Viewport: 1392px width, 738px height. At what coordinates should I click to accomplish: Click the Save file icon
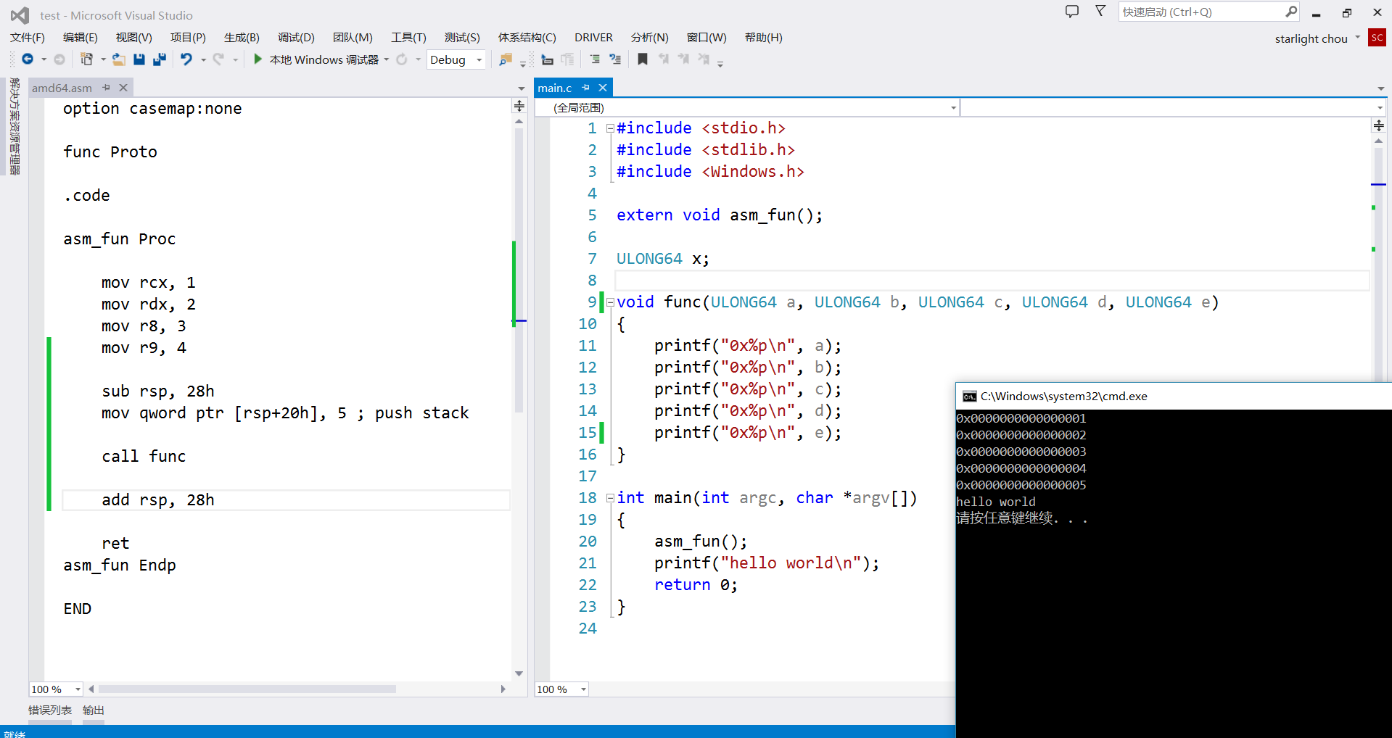(x=139, y=59)
